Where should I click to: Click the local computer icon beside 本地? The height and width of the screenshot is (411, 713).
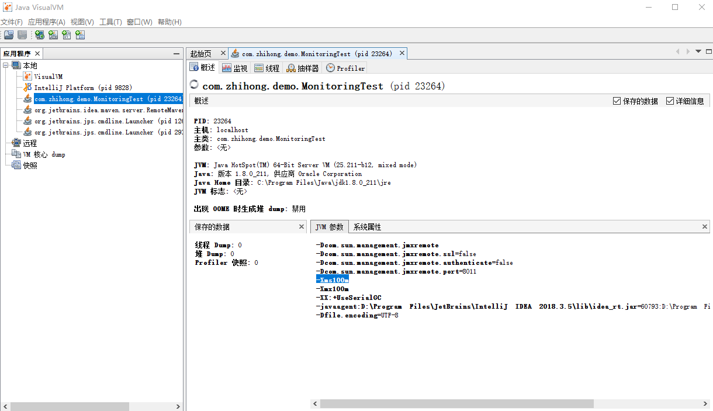(x=16, y=65)
